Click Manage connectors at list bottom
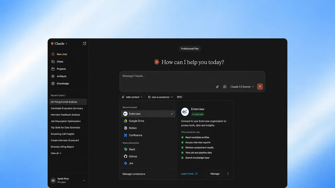This screenshot has width=335, height=188. (x=134, y=174)
